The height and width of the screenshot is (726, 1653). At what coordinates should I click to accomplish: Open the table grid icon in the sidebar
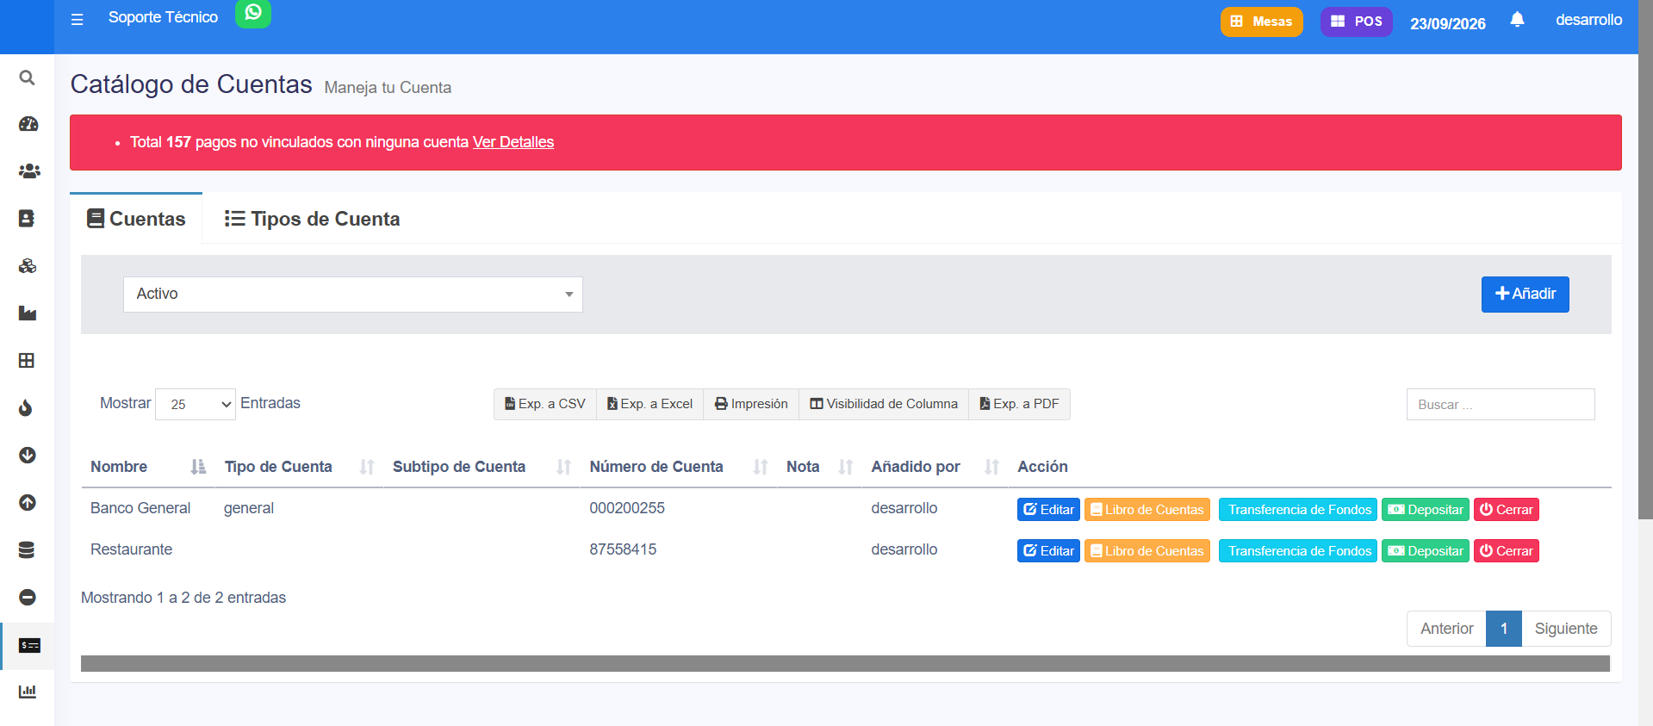[28, 361]
